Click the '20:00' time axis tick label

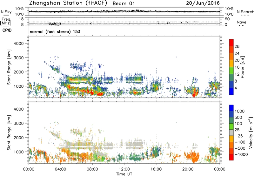188,169
